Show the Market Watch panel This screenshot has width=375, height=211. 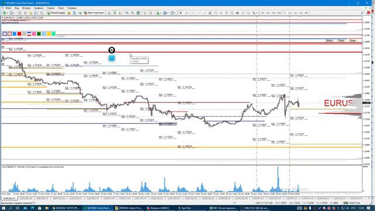point(20,13)
